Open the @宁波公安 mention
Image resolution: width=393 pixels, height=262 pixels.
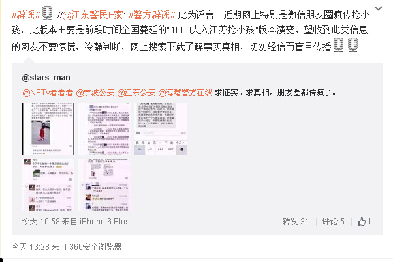coord(95,93)
